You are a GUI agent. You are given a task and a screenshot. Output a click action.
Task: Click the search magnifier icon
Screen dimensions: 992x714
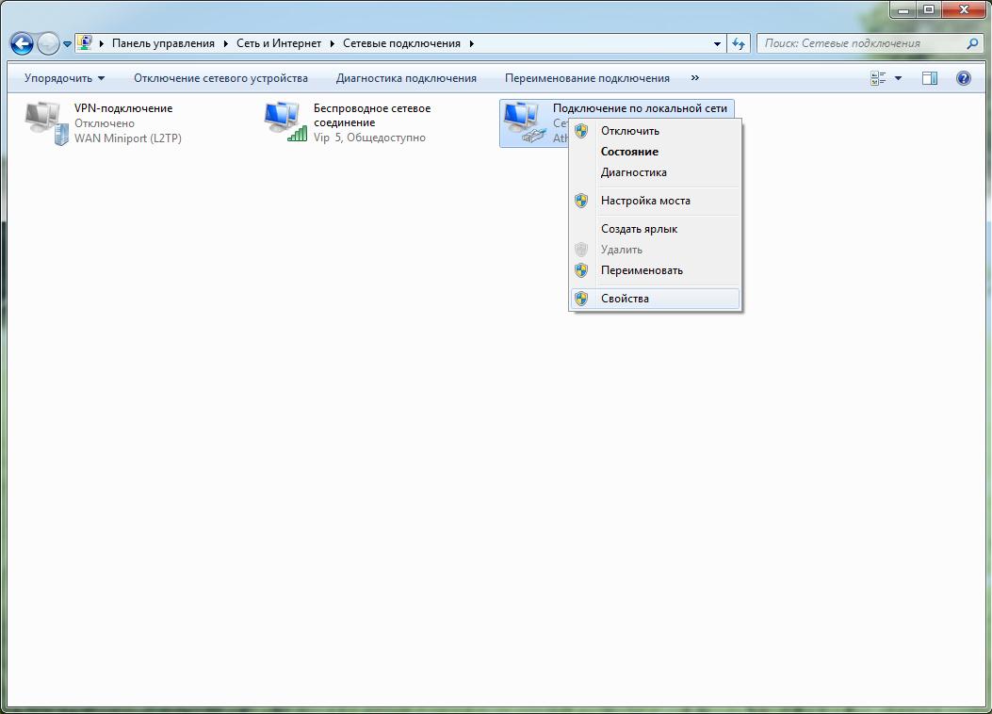(973, 43)
